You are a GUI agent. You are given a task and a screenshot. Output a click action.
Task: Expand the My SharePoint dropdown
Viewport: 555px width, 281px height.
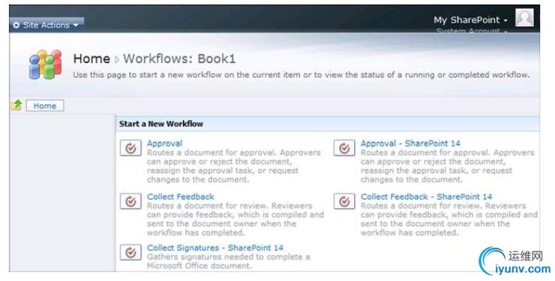point(471,20)
